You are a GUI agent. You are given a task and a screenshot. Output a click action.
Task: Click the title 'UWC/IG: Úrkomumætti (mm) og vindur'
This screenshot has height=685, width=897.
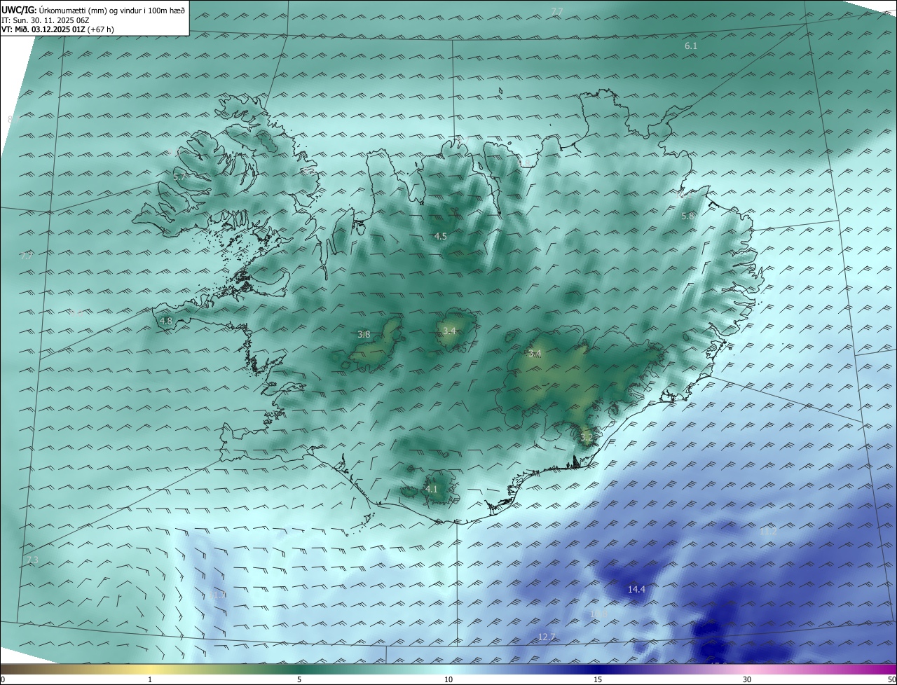coord(93,10)
